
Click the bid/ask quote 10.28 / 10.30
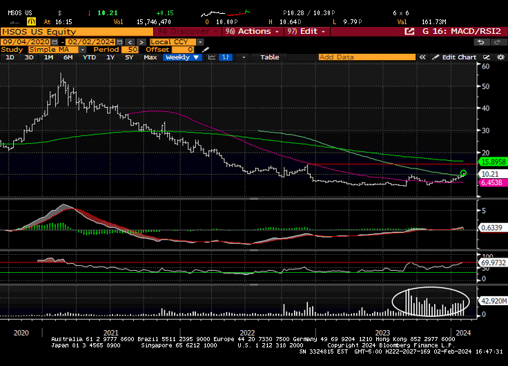(309, 13)
